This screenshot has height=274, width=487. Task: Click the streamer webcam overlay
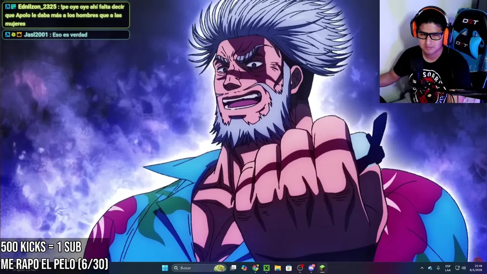click(x=433, y=51)
